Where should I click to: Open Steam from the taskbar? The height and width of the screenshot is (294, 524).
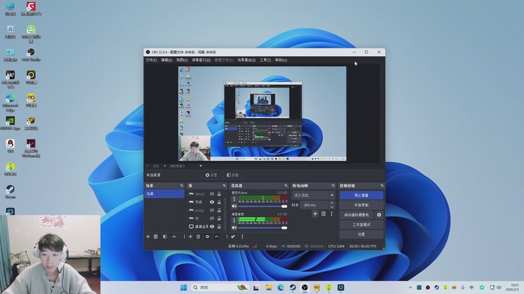coord(292,287)
